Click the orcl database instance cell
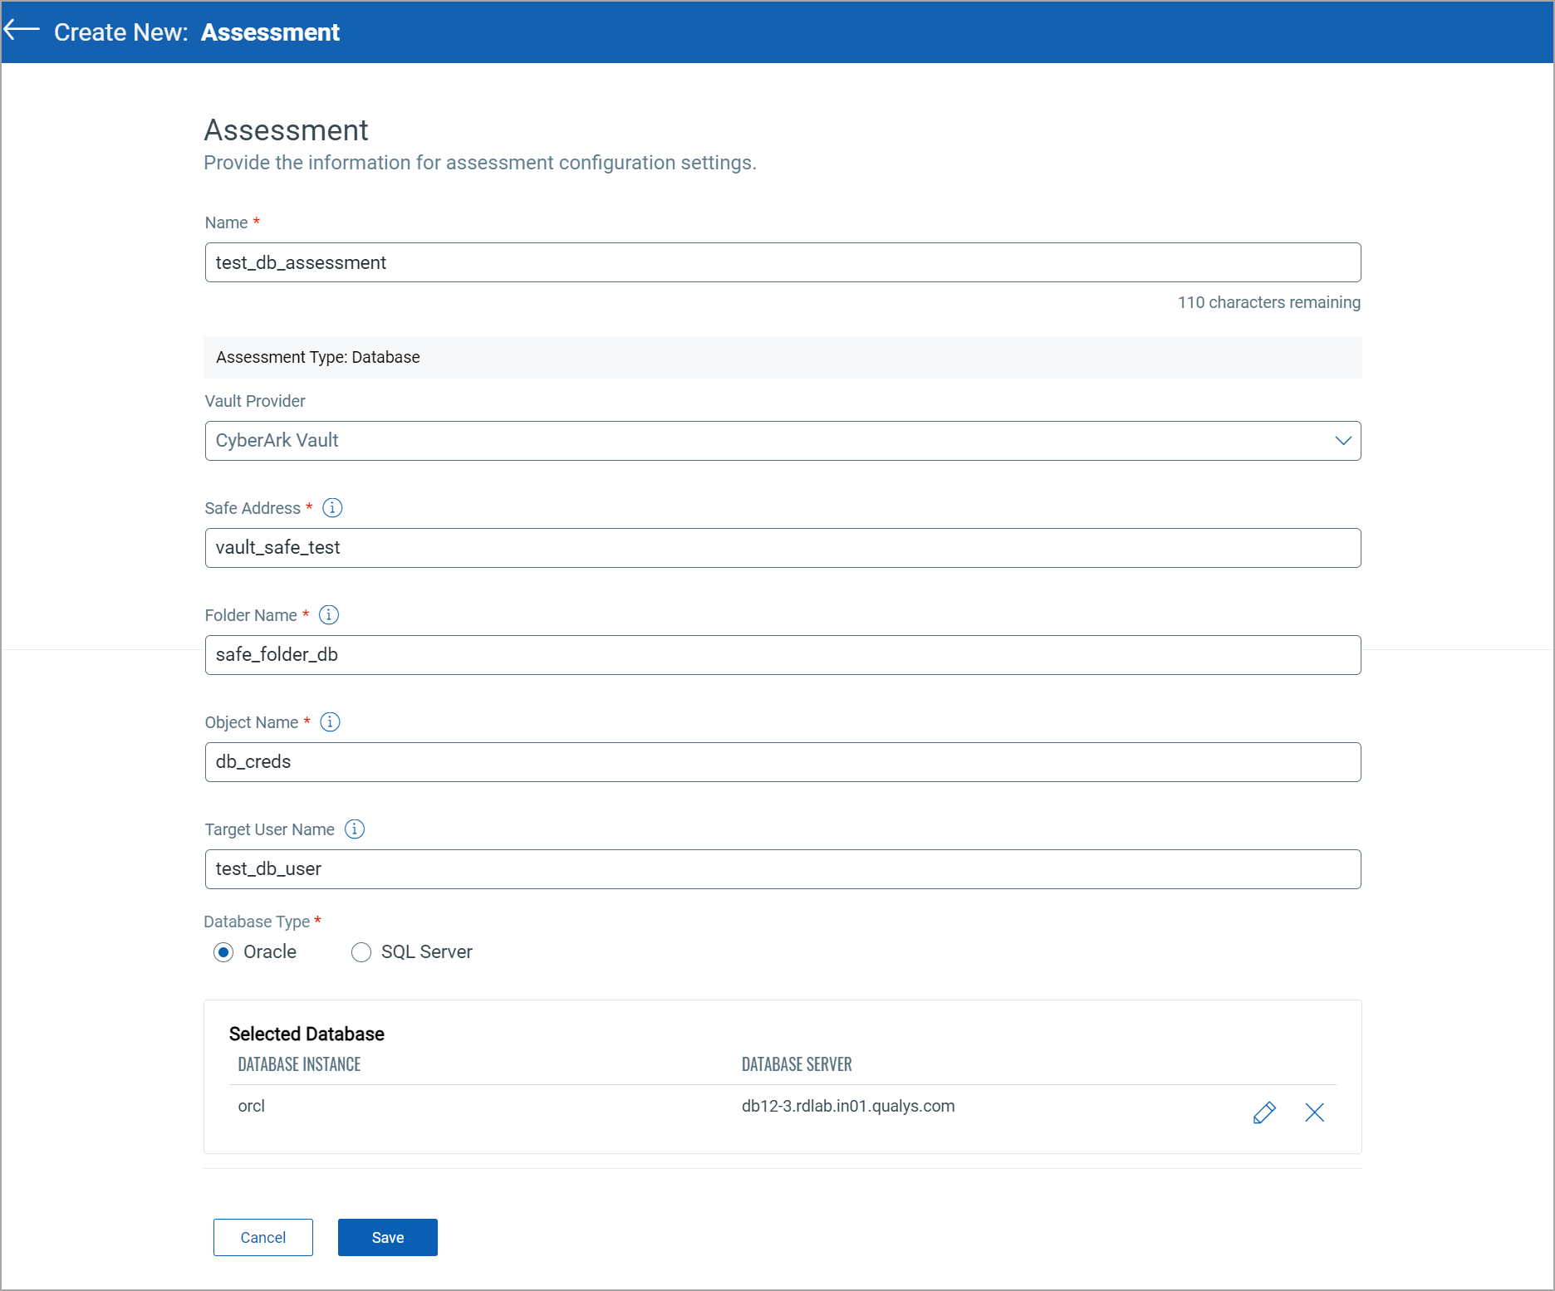This screenshot has height=1291, width=1555. (x=252, y=1106)
